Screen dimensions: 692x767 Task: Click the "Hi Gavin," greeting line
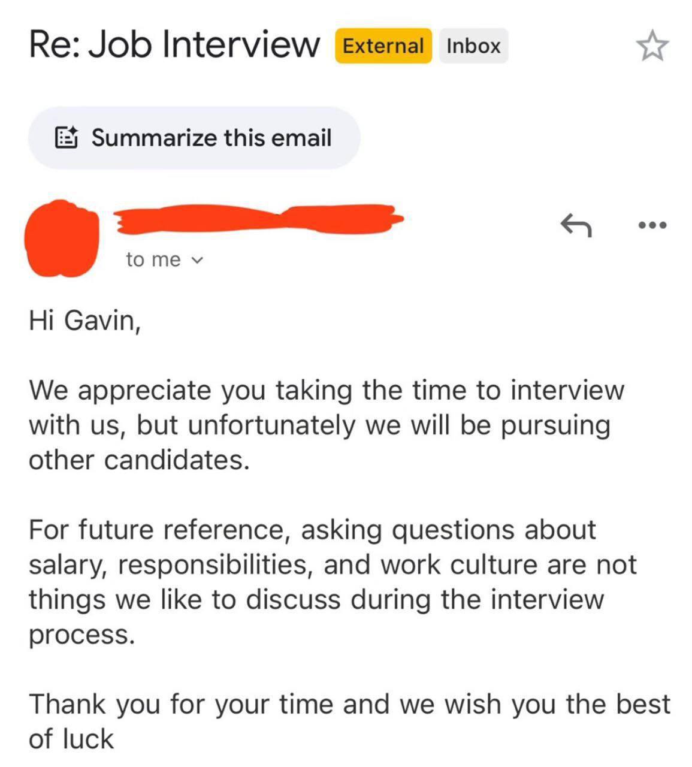pos(84,320)
